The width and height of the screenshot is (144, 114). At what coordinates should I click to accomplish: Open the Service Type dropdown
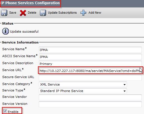[x=83, y=91]
